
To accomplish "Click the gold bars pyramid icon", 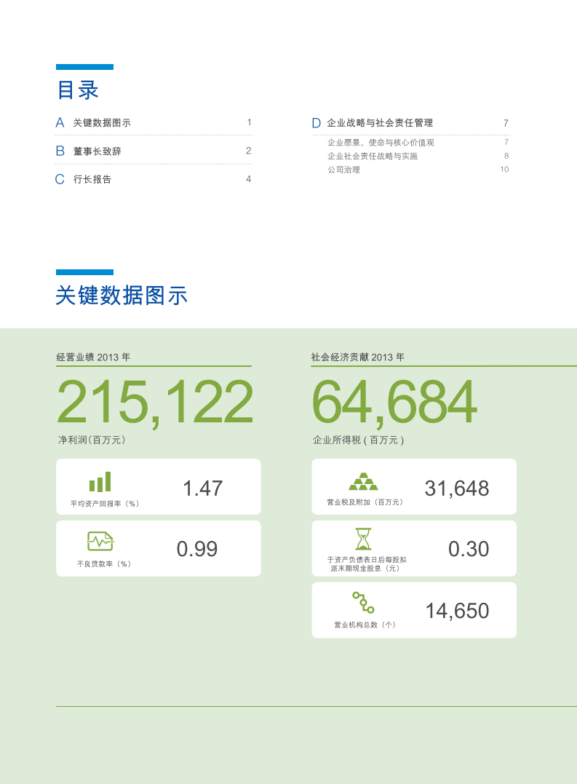I will [363, 481].
